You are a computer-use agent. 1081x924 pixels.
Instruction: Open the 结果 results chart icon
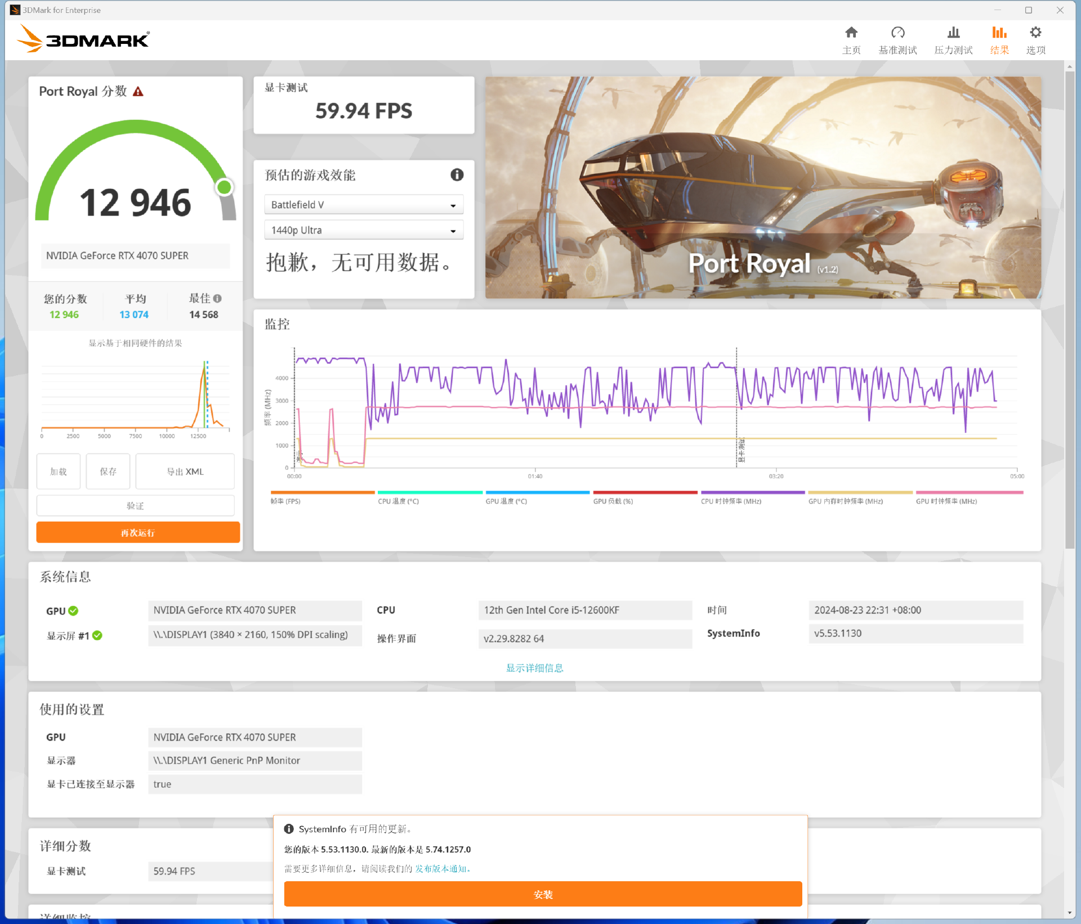[x=999, y=33]
